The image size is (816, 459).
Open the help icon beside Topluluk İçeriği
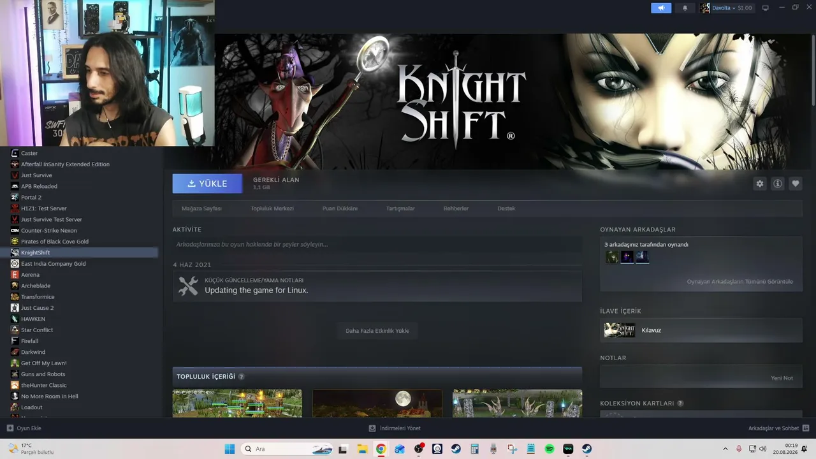coord(241,377)
